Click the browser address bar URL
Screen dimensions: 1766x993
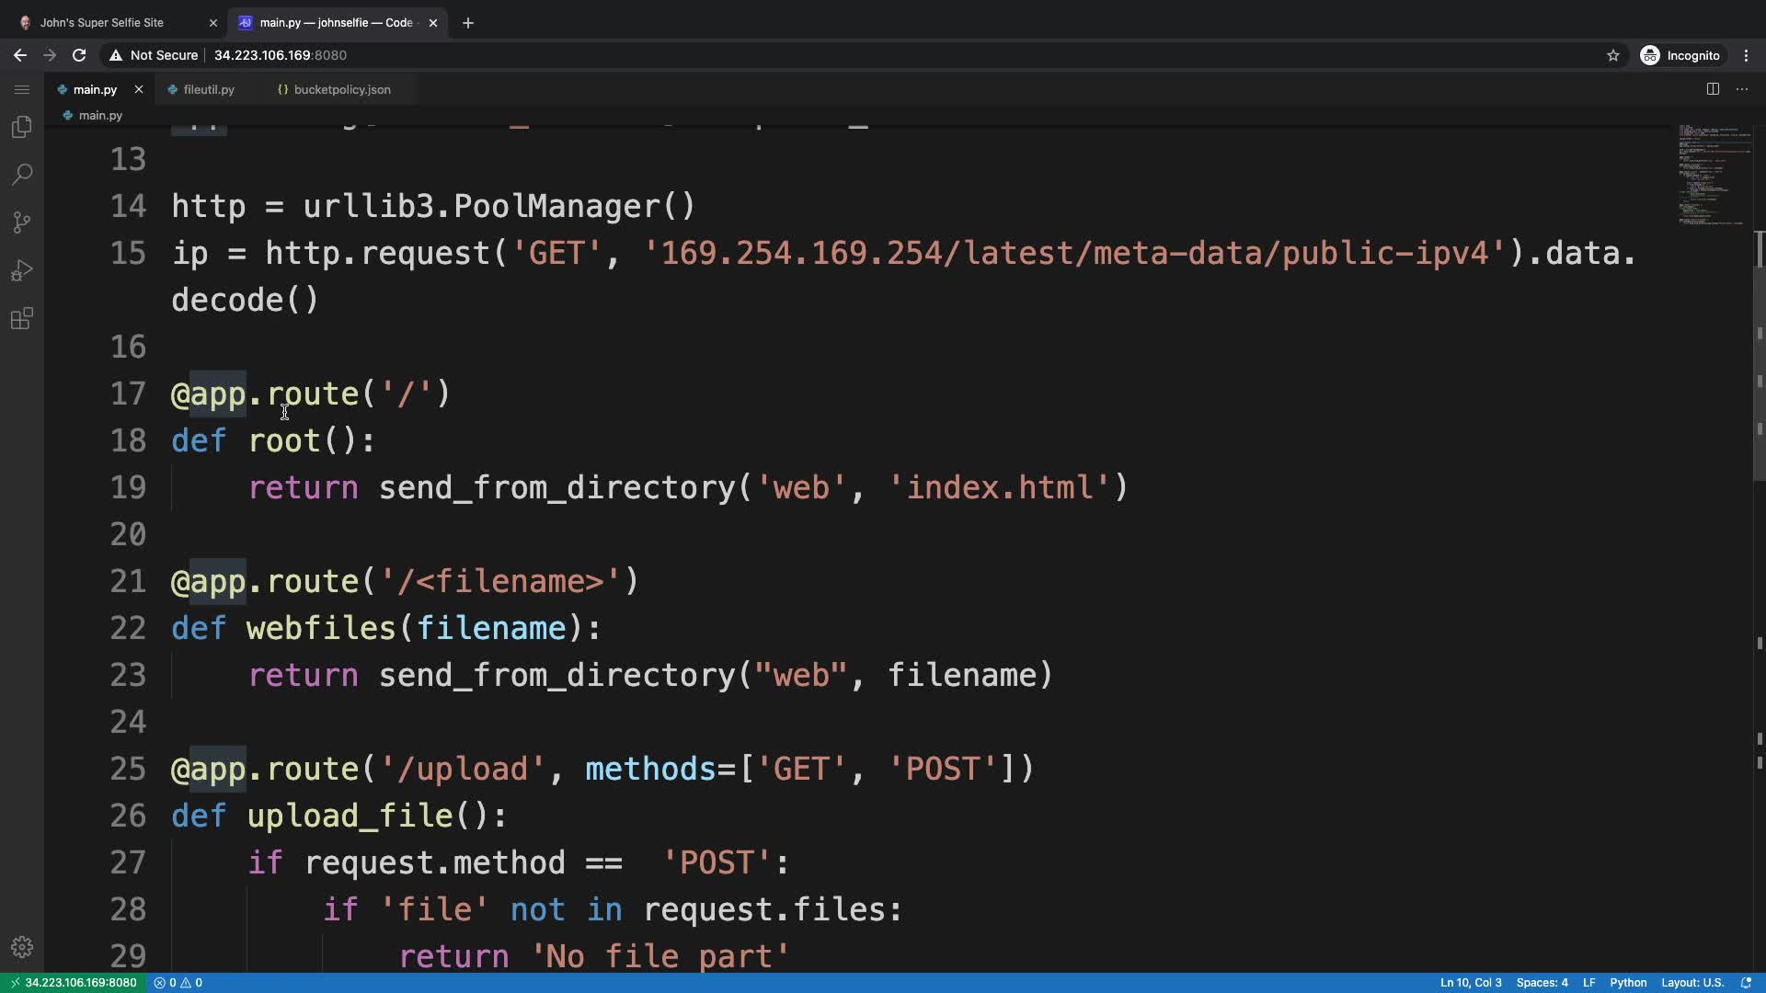point(280,55)
